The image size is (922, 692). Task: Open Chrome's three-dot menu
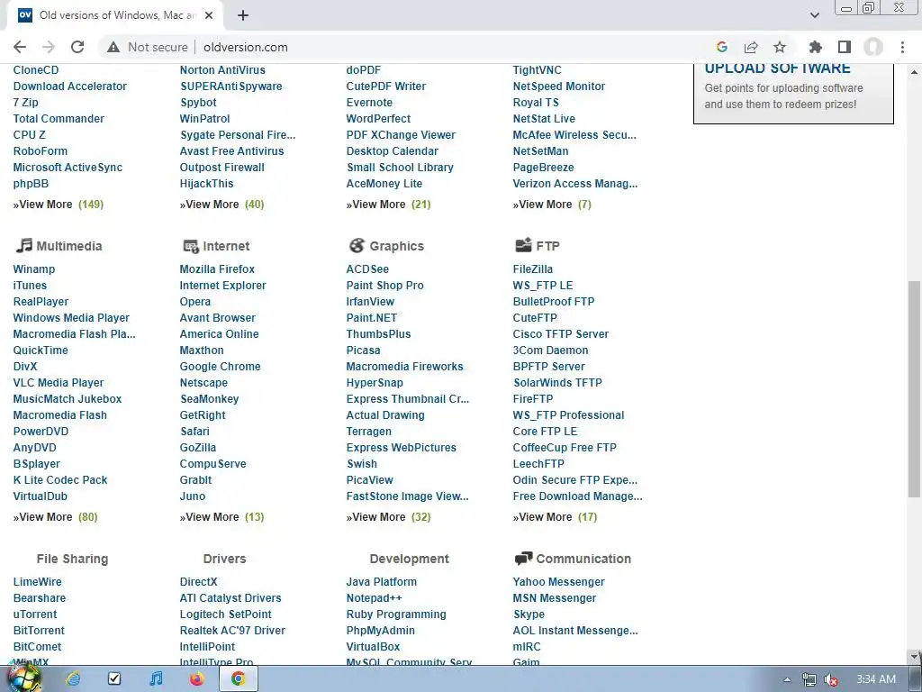(x=902, y=47)
